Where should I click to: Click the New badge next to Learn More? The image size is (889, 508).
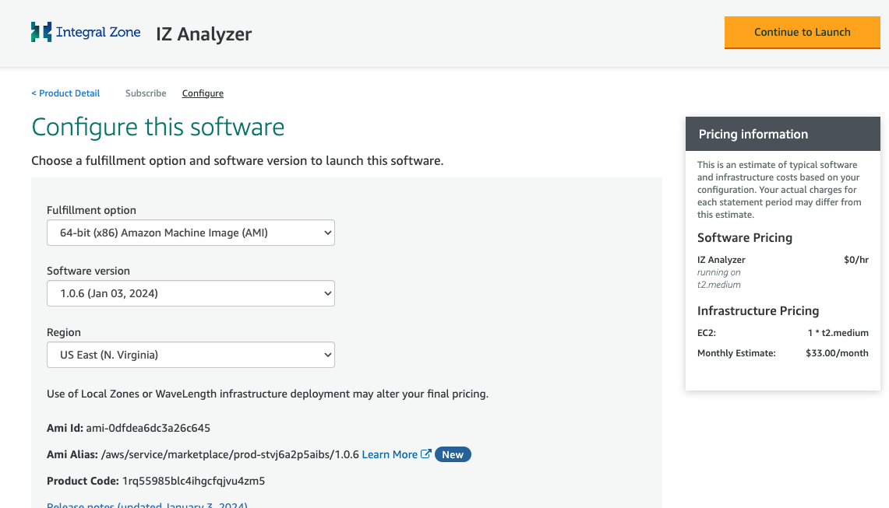click(x=453, y=455)
